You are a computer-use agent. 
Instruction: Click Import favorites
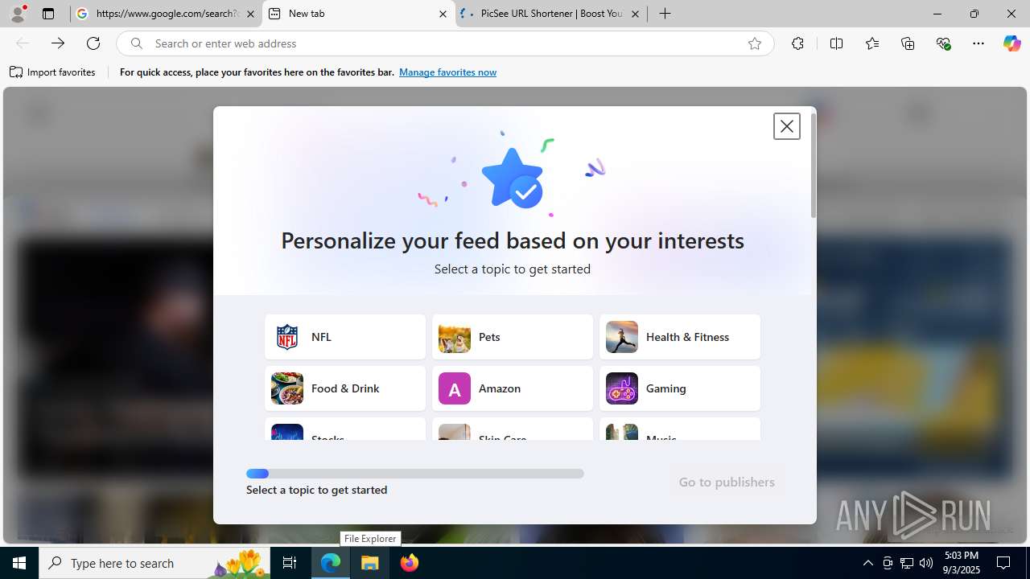pyautogui.click(x=52, y=72)
